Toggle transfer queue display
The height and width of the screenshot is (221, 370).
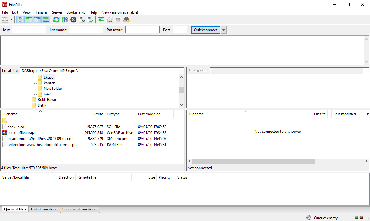(46, 20)
